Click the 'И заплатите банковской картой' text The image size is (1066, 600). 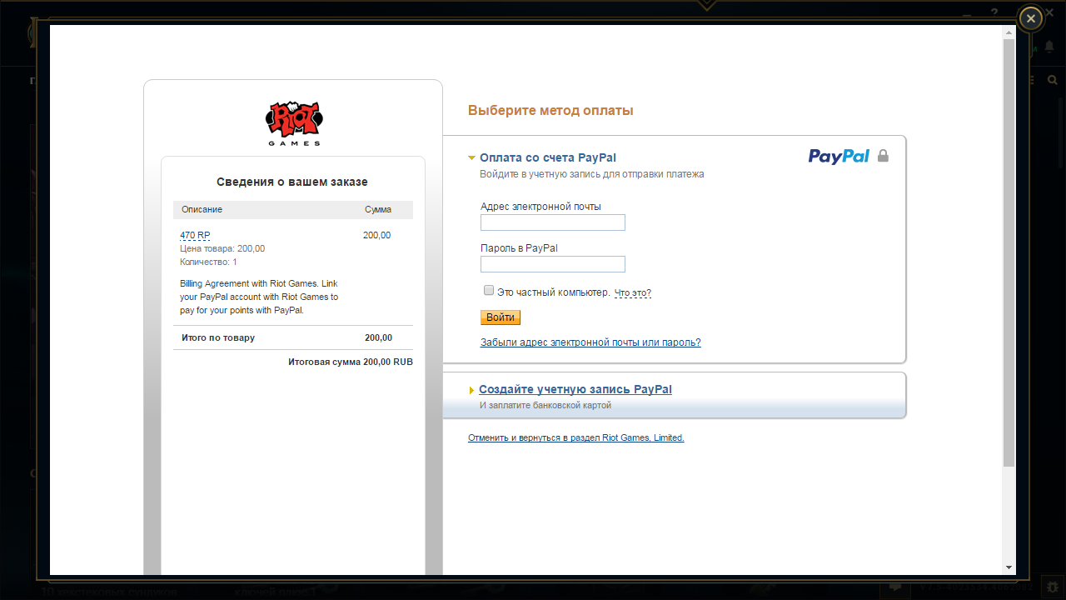[x=545, y=406]
